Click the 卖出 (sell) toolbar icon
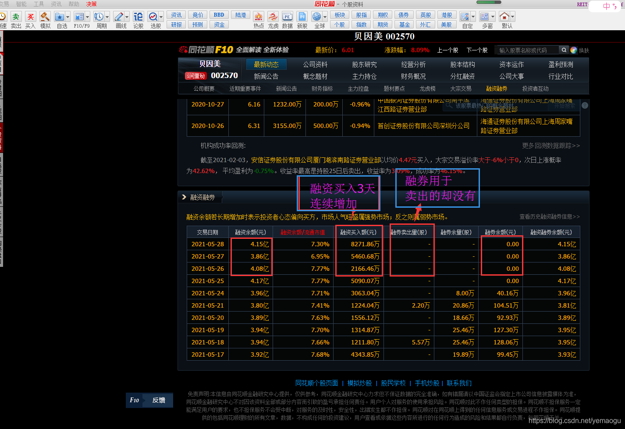The width and height of the screenshot is (625, 429). [16, 17]
